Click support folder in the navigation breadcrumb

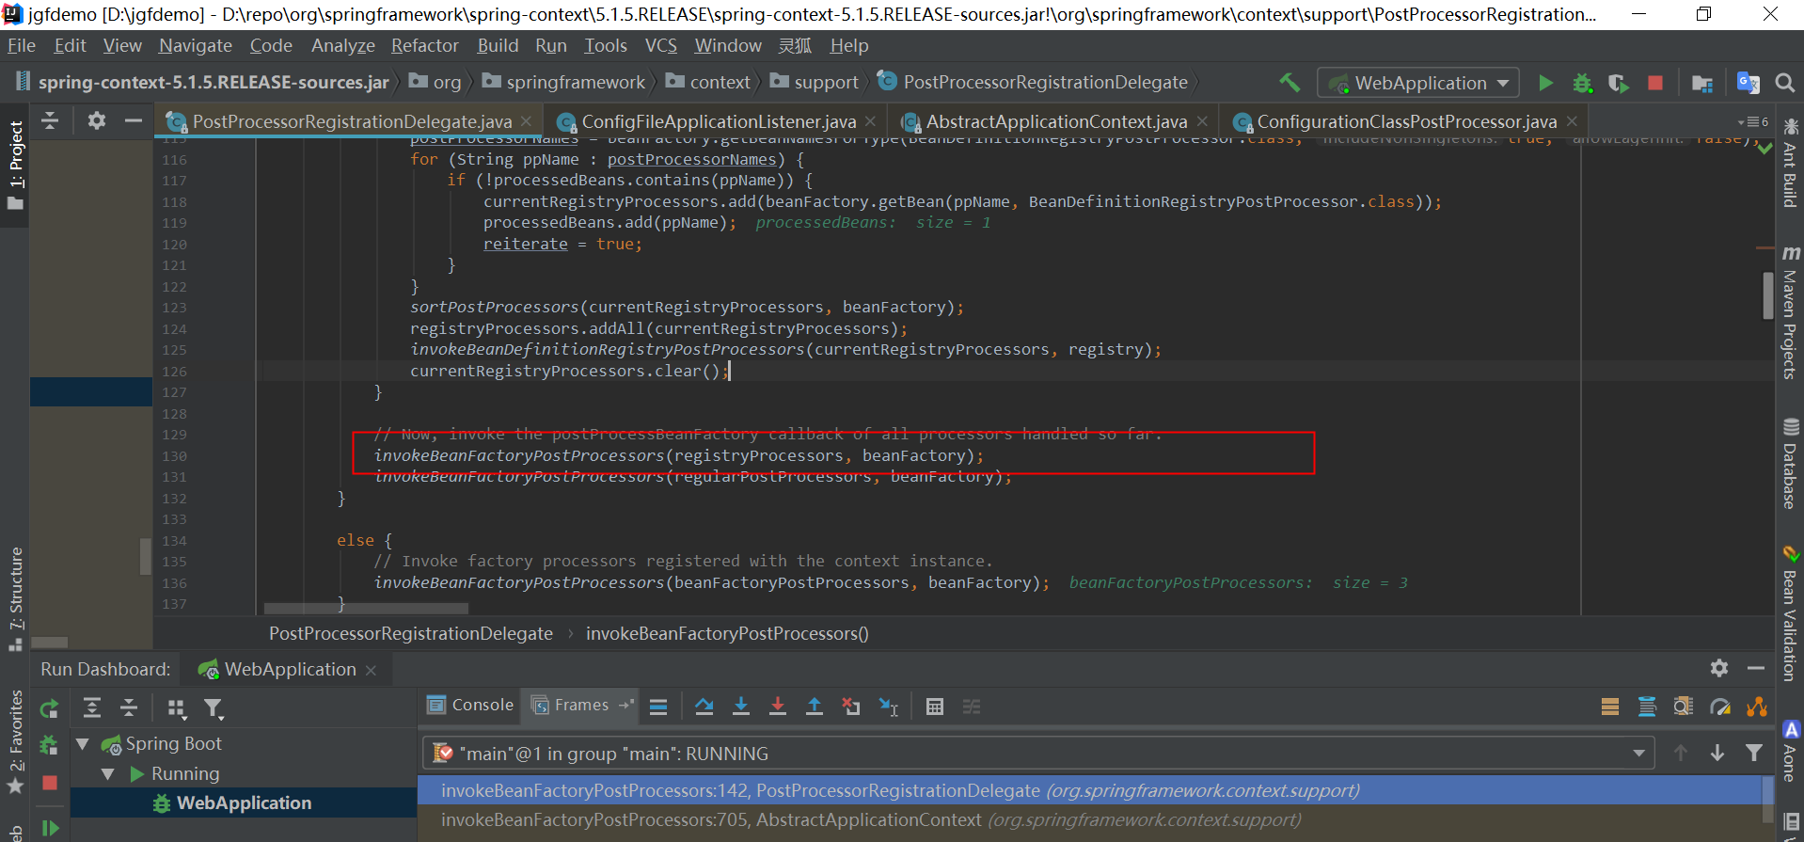pos(815,83)
